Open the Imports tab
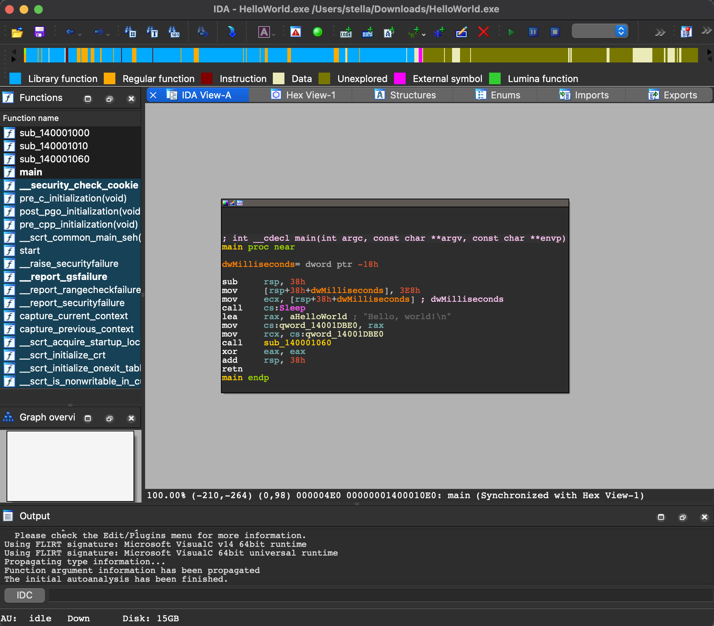This screenshot has width=714, height=626. pos(584,95)
